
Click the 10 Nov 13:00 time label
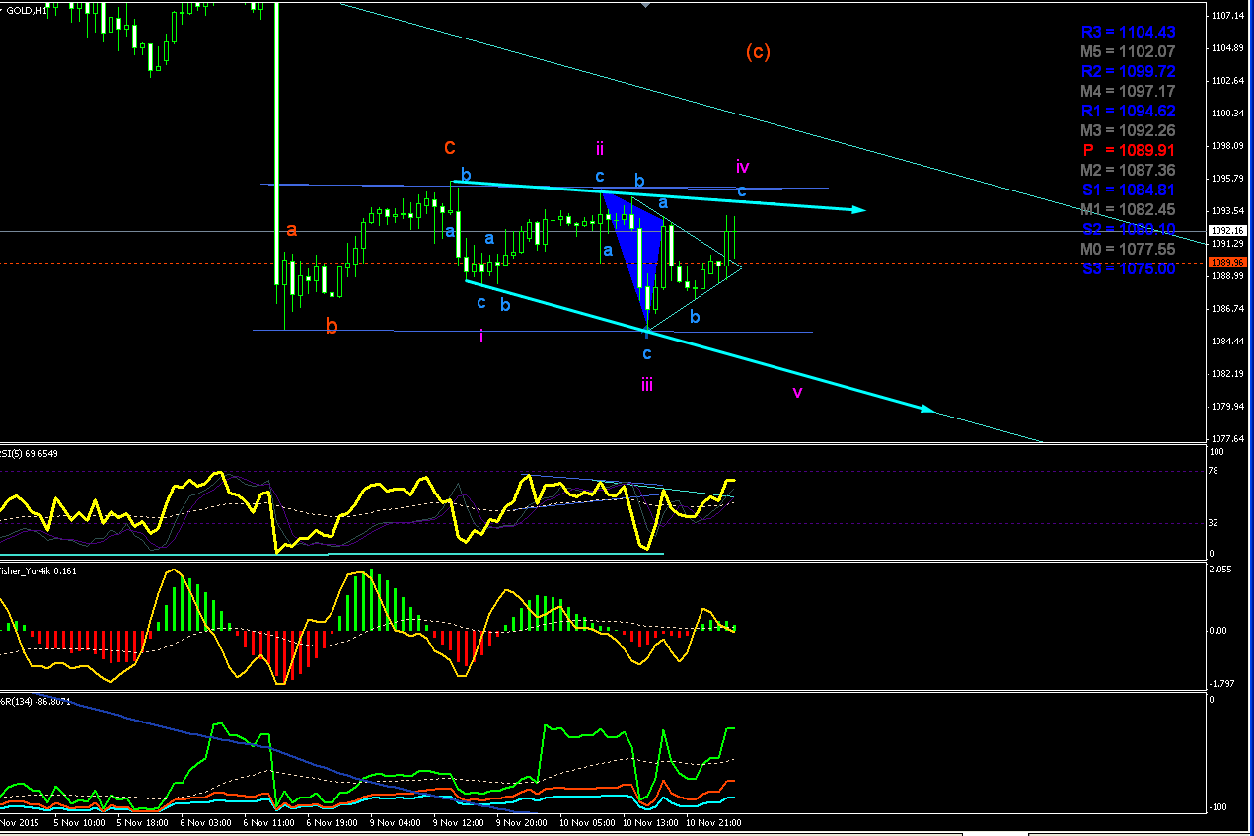(650, 821)
